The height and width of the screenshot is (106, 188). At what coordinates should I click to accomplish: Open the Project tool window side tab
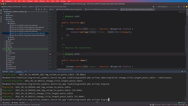pyautogui.click(x=1, y=12)
